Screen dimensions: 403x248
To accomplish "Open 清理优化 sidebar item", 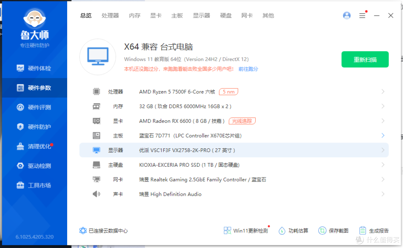I will click(34, 147).
